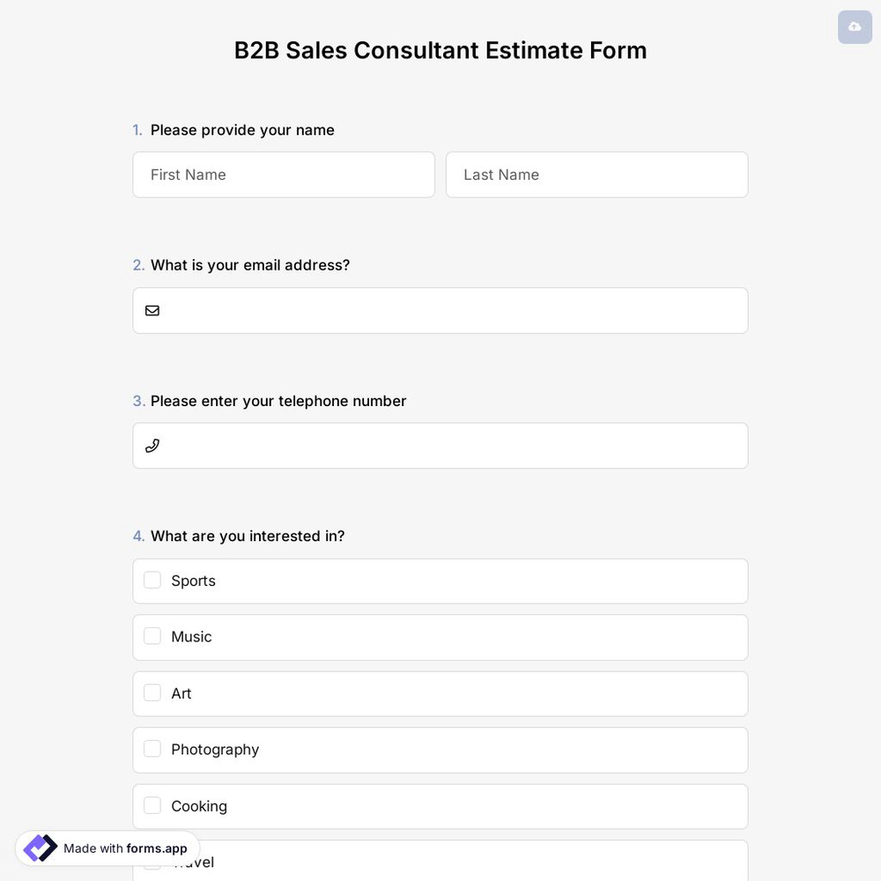Click the email address input field
The image size is (881, 881).
(x=440, y=310)
